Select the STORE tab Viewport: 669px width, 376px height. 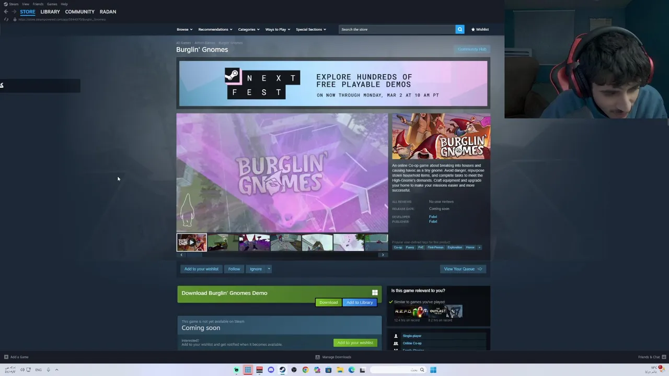point(28,11)
